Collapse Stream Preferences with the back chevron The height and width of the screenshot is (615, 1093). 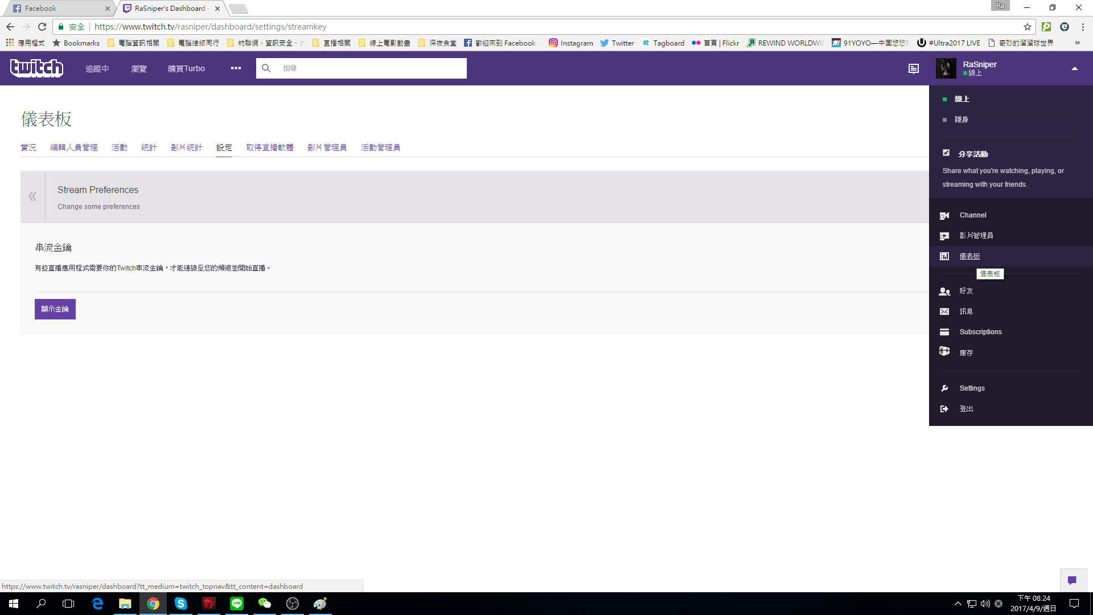[x=32, y=196]
